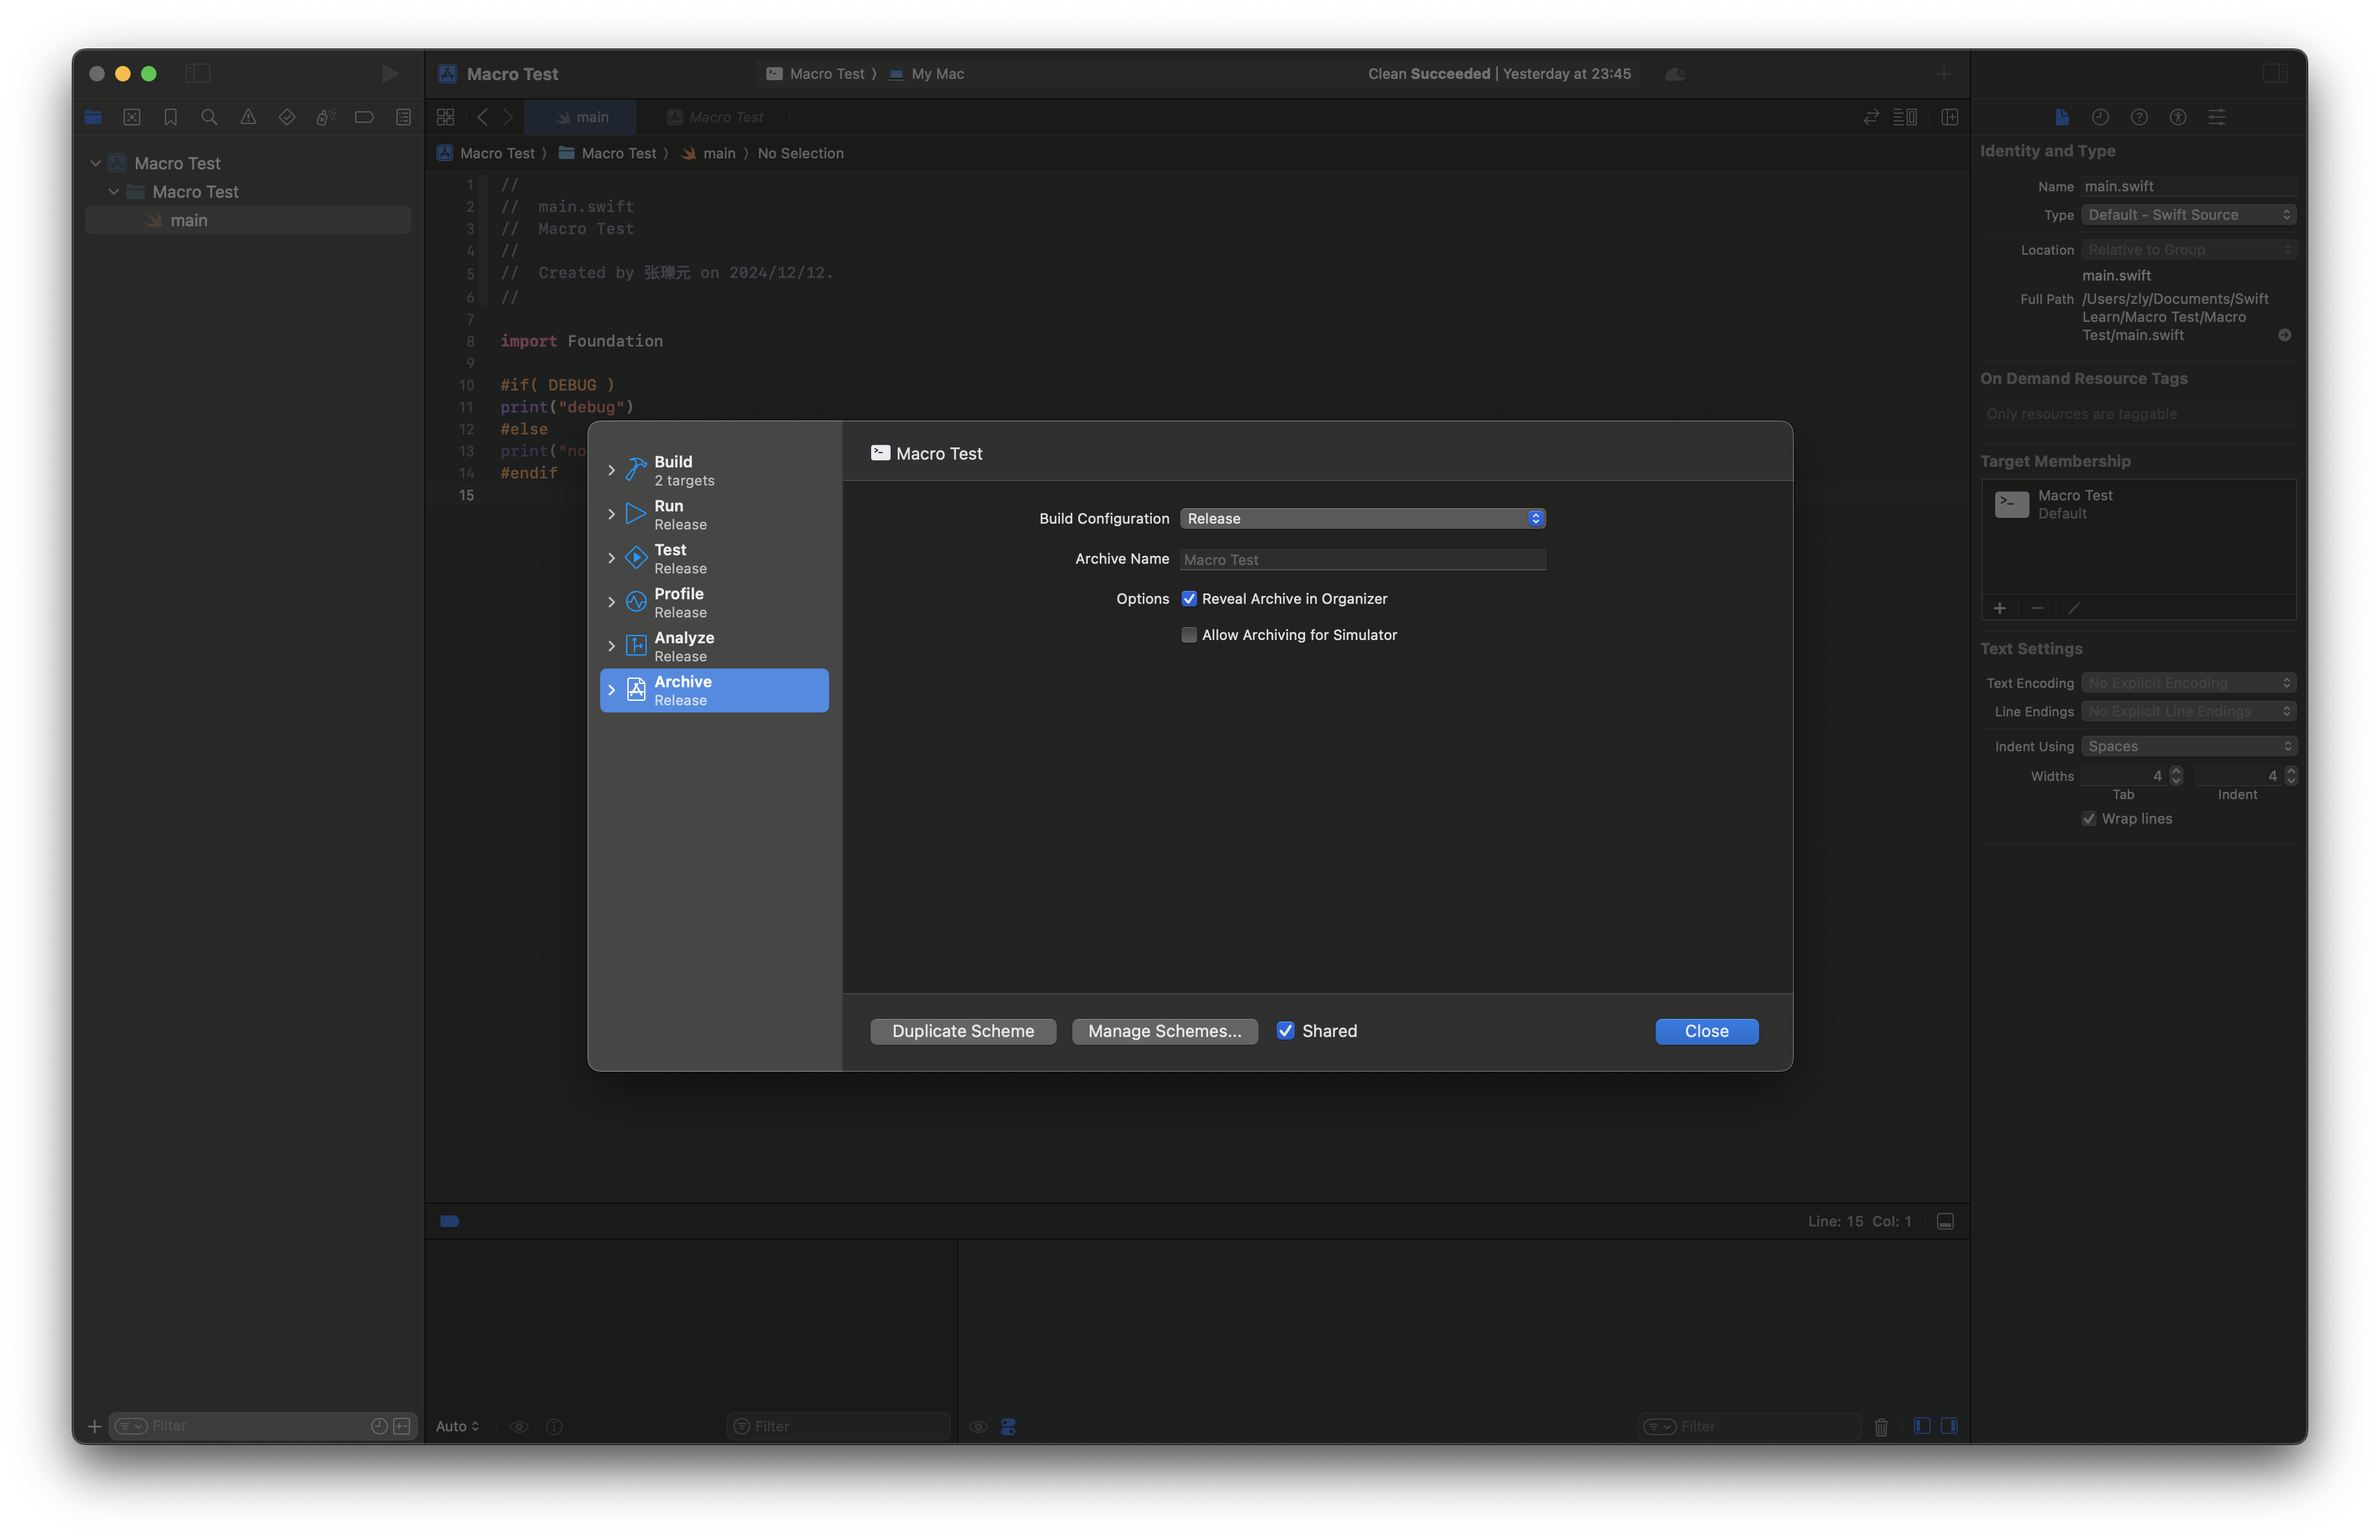2380x1540 pixels.
Task: Add an editor split on right
Action: 1950,117
